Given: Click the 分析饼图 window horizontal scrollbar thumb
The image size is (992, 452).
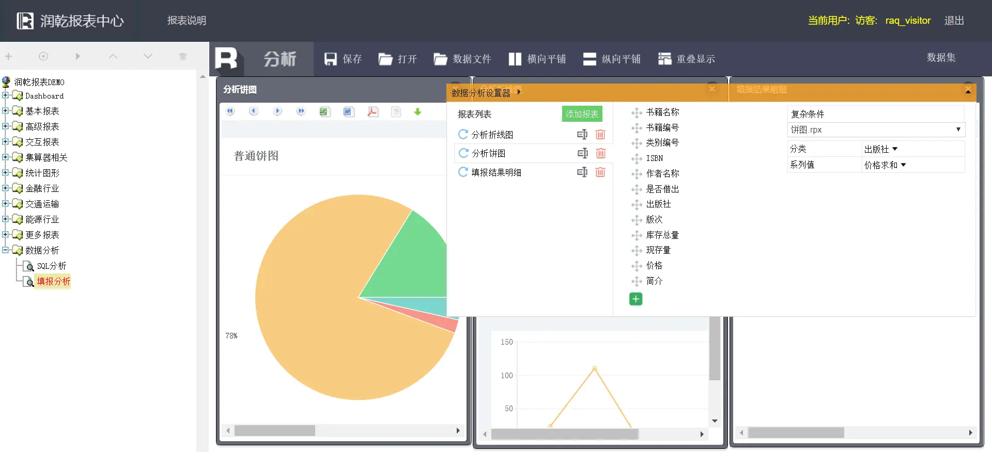Looking at the screenshot, I should click(275, 430).
